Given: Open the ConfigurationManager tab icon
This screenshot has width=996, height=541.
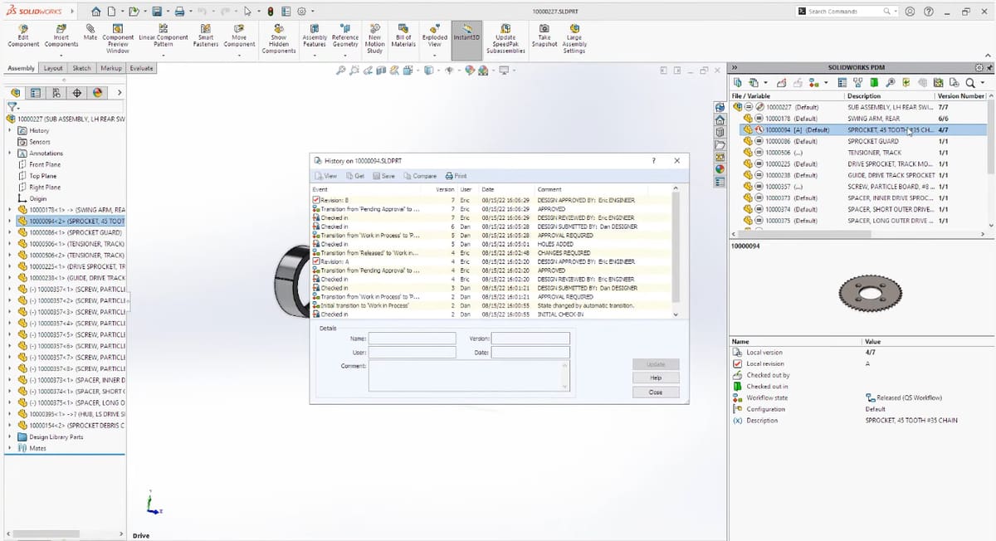Looking at the screenshot, I should click(x=56, y=92).
